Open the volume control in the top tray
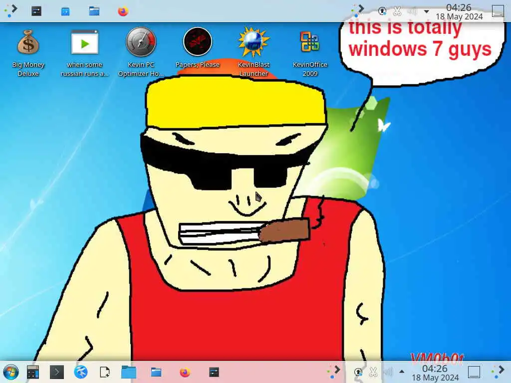Image resolution: width=511 pixels, height=383 pixels. 412,11
